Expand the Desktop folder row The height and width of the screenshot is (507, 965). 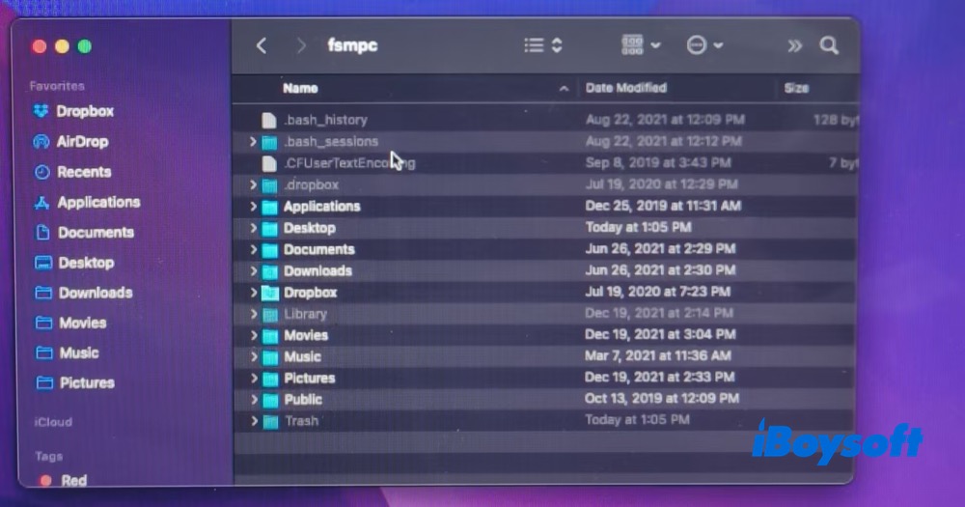click(x=253, y=228)
